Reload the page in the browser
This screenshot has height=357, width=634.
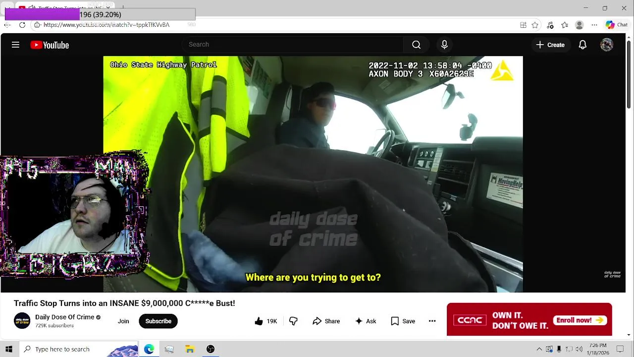click(x=22, y=25)
